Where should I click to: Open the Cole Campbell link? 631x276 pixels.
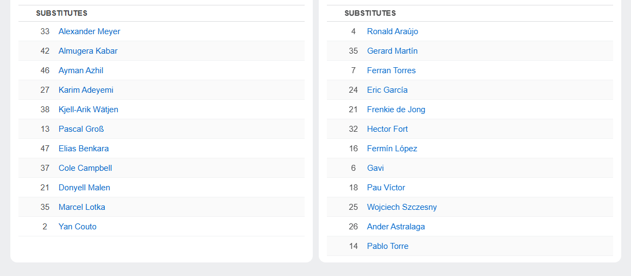[x=85, y=168]
